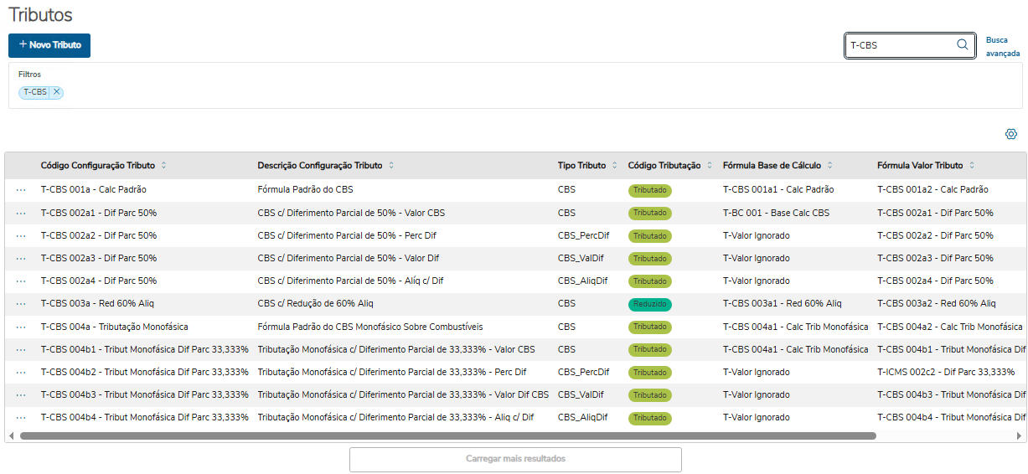Viewport: 1028px width, 474px height.
Task: Select 'T-CBS 003a1 - Red 60% Aliq' cell
Action: [x=783, y=303]
